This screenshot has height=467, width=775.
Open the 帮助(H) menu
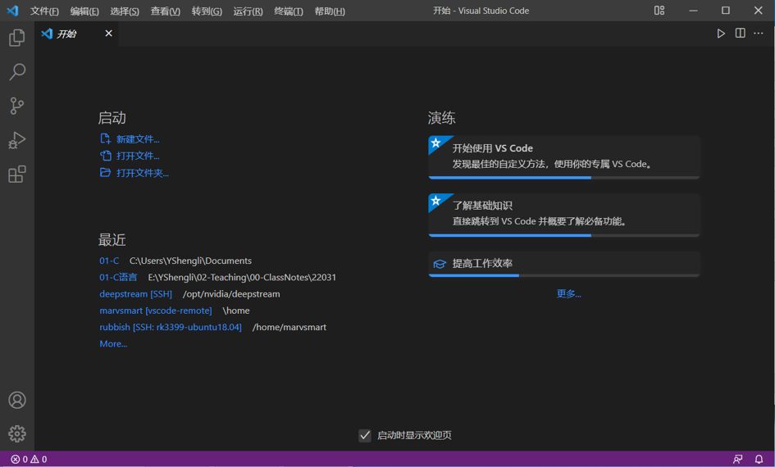tap(330, 11)
